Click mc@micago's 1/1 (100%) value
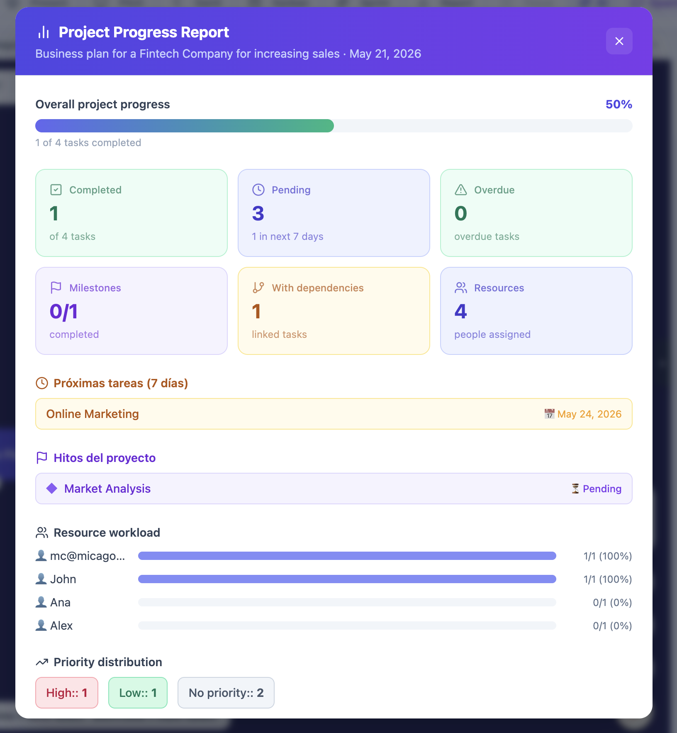This screenshot has width=677, height=733. click(x=608, y=556)
